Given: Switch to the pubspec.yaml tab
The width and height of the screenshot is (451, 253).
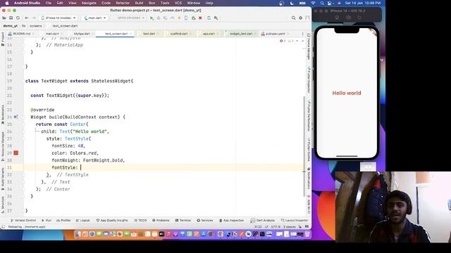Looking at the screenshot, I should tap(276, 34).
